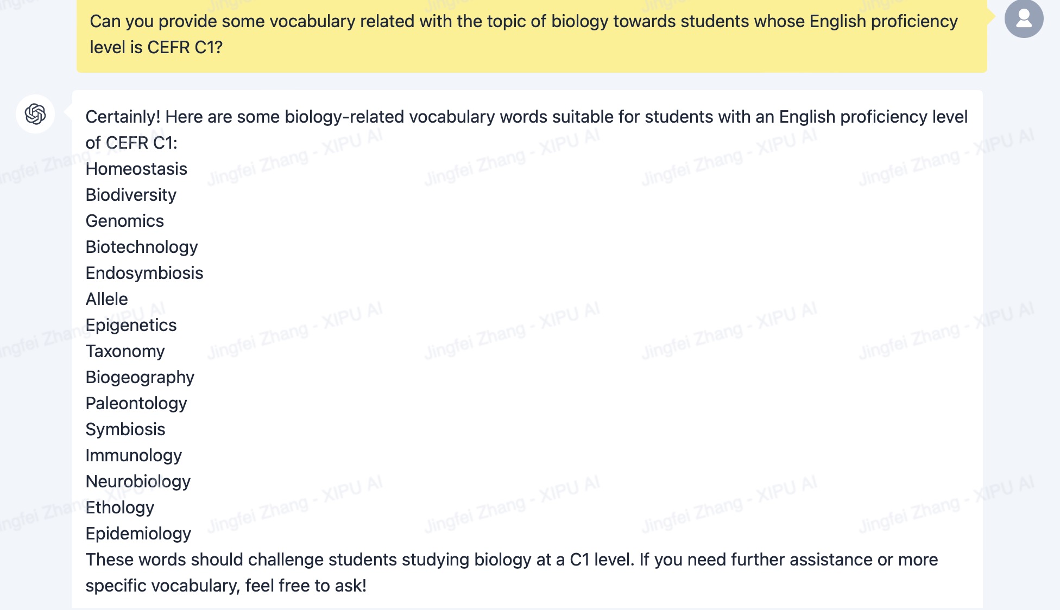
Task: Click the word Ethology
Action: (x=120, y=507)
